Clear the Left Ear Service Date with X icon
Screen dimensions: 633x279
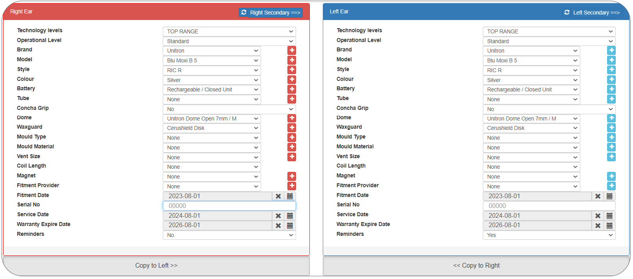point(598,216)
